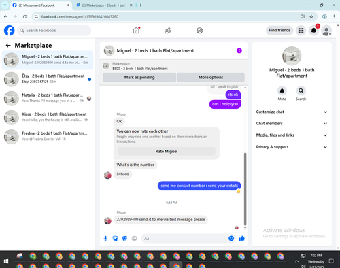Open the tab search dropdown arrow

point(5,5)
